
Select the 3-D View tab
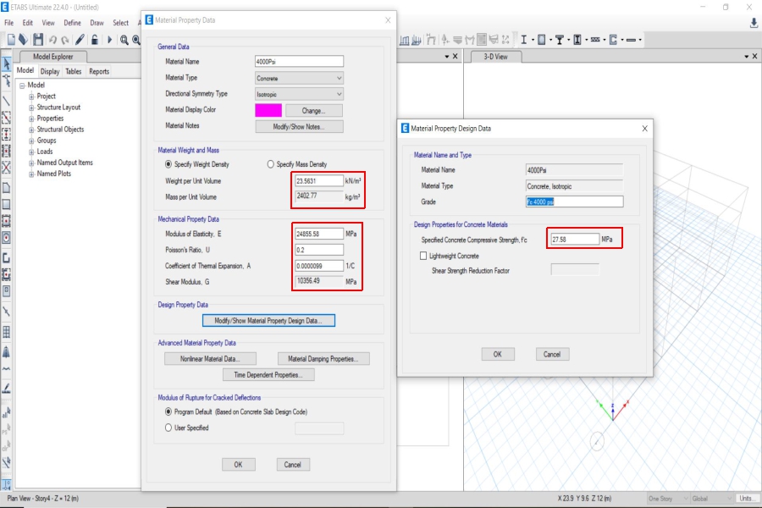point(495,57)
